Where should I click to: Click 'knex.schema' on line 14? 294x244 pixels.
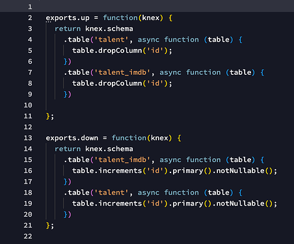point(109,149)
